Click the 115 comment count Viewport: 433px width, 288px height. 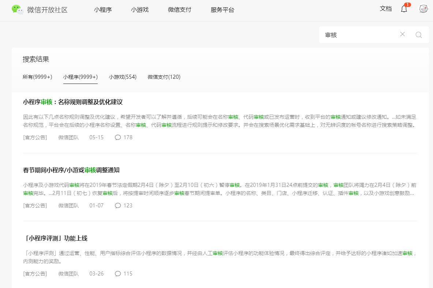pyautogui.click(x=128, y=274)
